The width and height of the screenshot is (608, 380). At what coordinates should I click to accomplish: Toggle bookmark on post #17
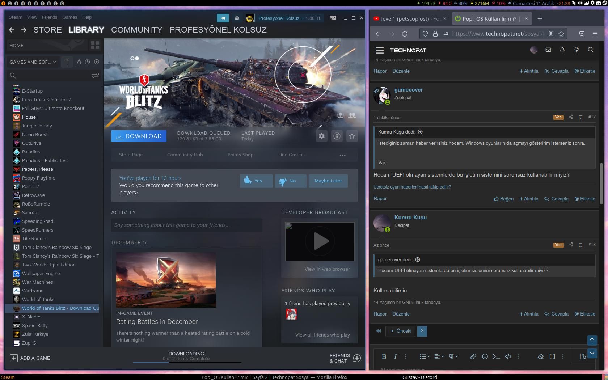[x=580, y=117]
